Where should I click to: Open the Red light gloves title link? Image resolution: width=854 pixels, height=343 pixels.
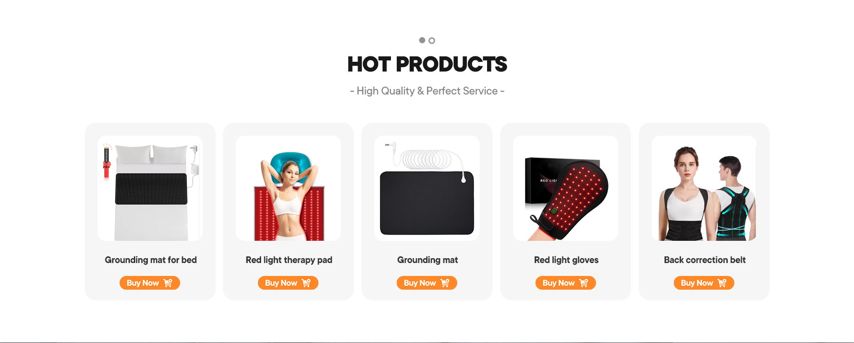566,260
